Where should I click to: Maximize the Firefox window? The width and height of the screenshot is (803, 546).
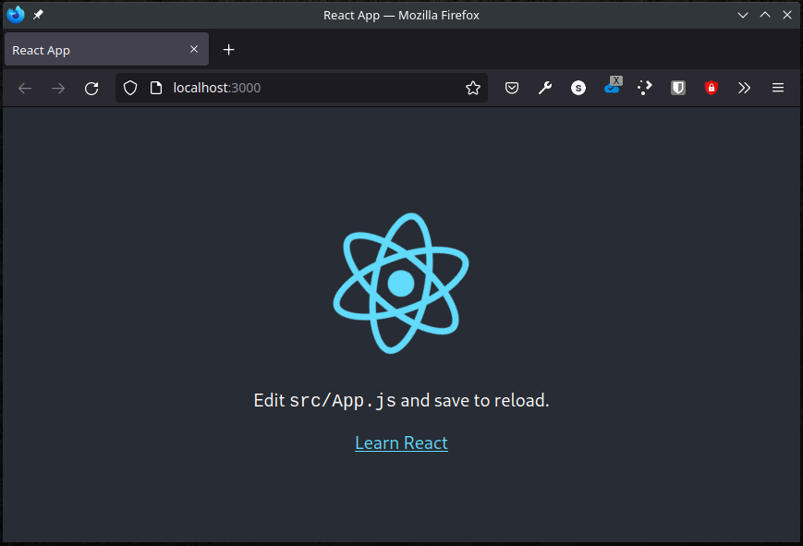tap(765, 15)
